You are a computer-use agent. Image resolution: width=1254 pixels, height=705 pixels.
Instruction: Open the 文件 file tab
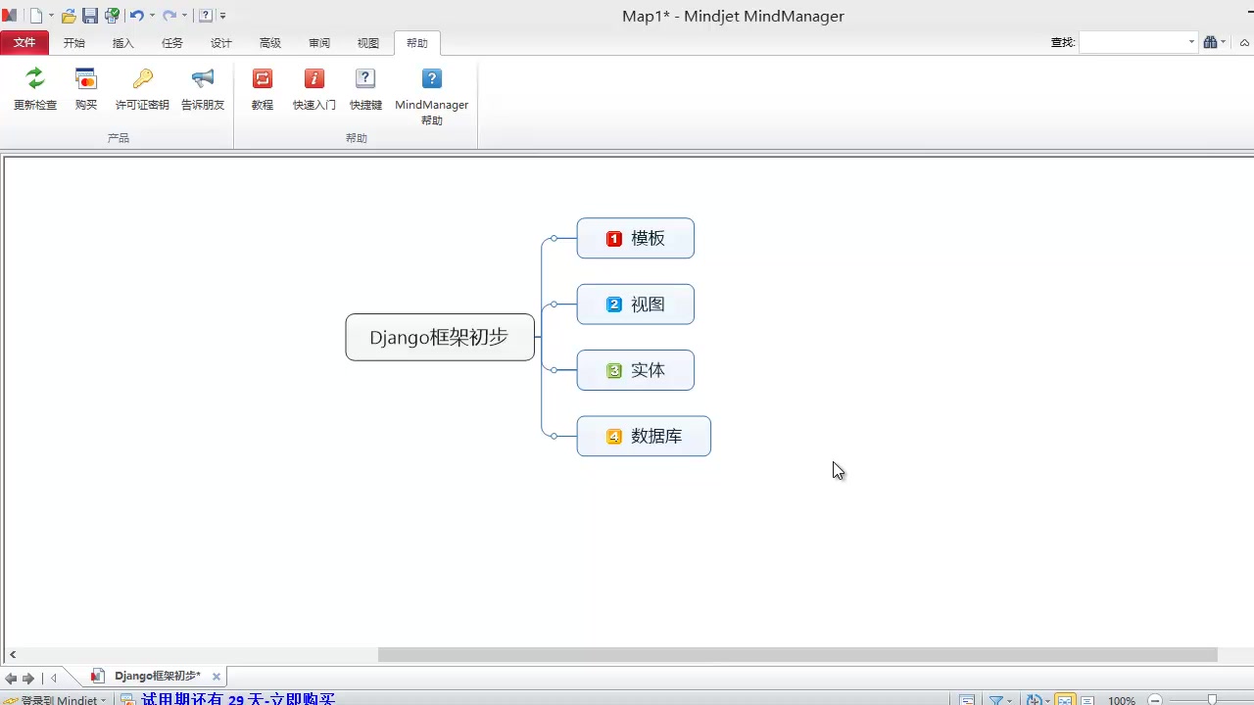click(24, 43)
